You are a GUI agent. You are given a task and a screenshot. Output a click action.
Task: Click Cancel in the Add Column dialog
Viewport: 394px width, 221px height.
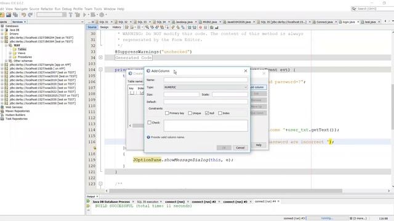[x=240, y=147]
